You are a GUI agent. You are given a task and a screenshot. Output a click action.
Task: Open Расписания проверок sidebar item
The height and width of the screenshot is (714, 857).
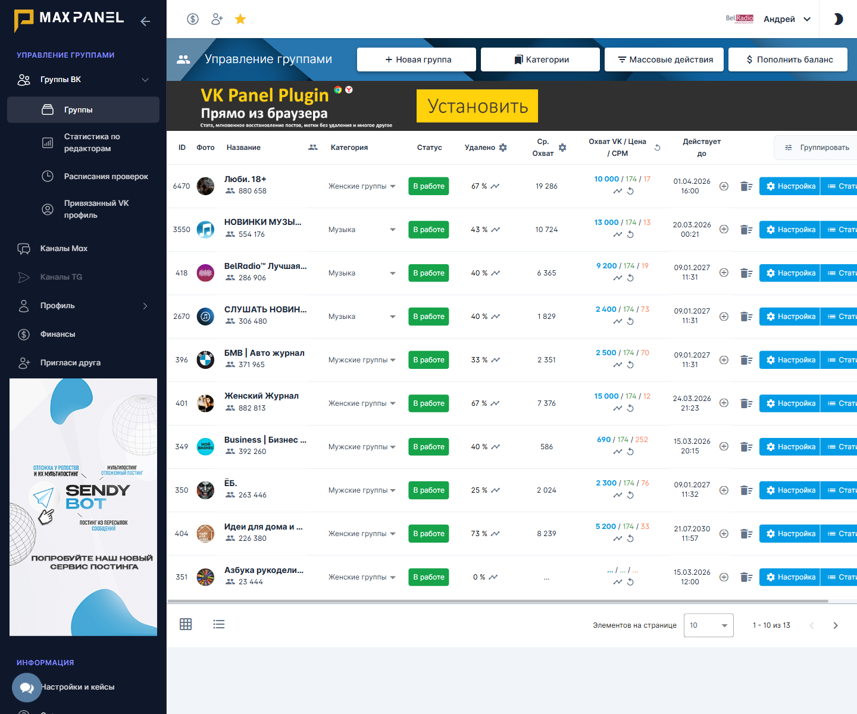106,177
